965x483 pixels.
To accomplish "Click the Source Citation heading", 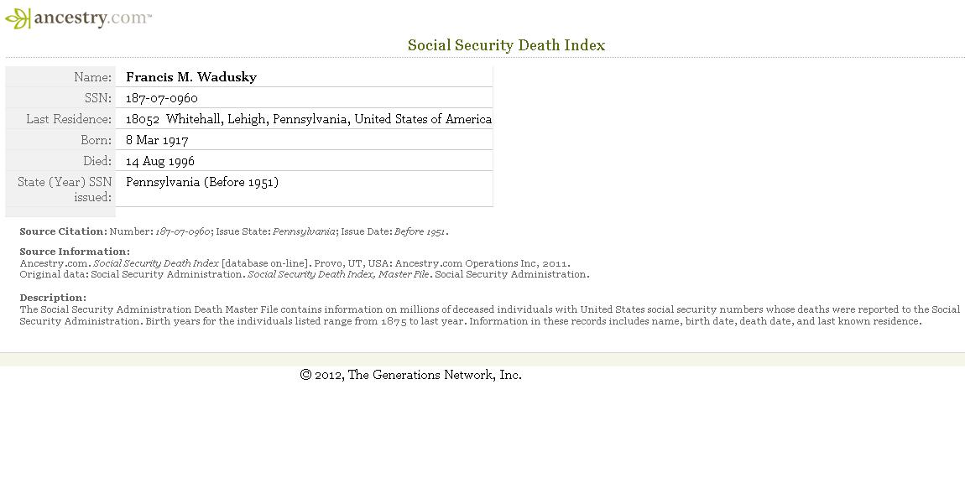I will (x=64, y=231).
